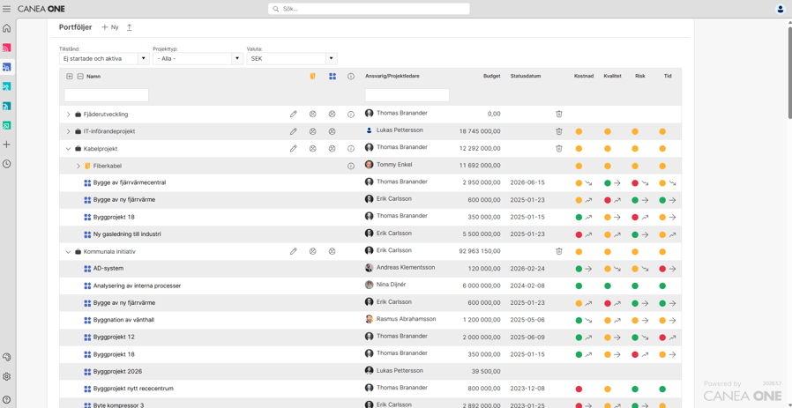
Task: Focus the top search field Sök
Action: click(x=369, y=9)
